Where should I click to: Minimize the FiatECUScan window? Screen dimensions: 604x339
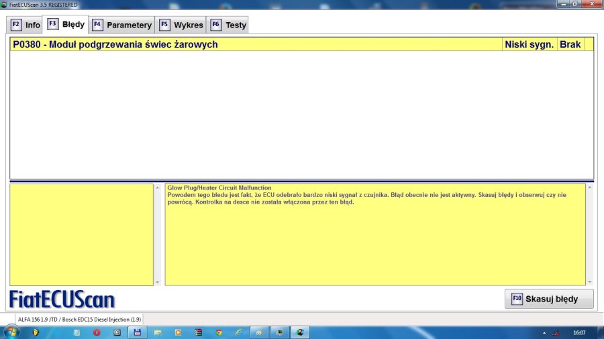tap(563, 4)
